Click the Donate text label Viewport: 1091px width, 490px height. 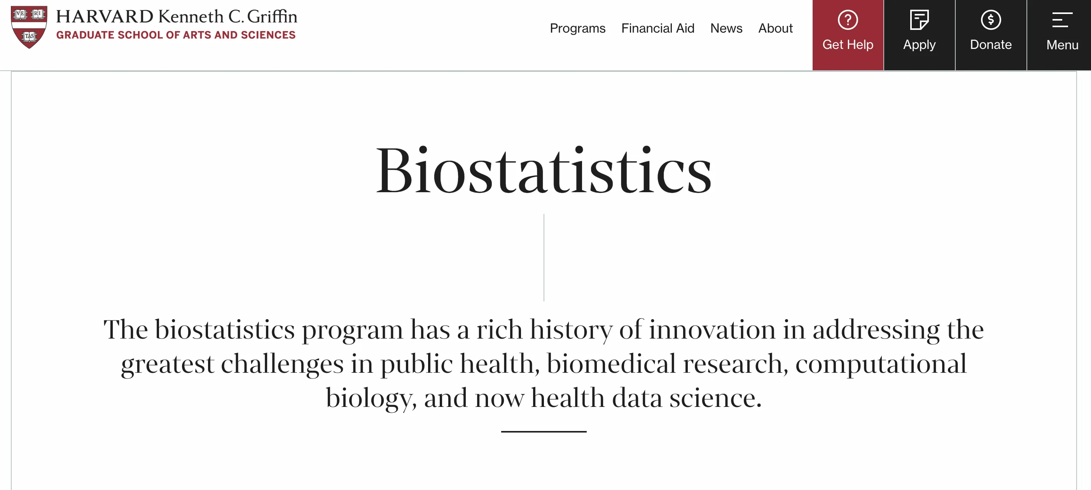[x=990, y=45]
